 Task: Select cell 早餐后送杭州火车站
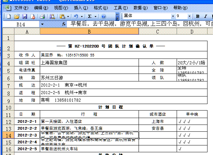pos(89,149)
